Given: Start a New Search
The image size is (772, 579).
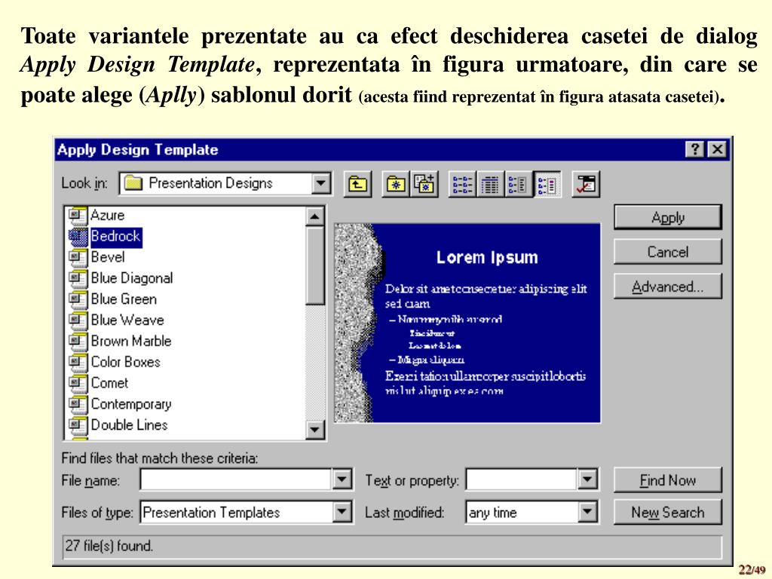Looking at the screenshot, I should (668, 513).
